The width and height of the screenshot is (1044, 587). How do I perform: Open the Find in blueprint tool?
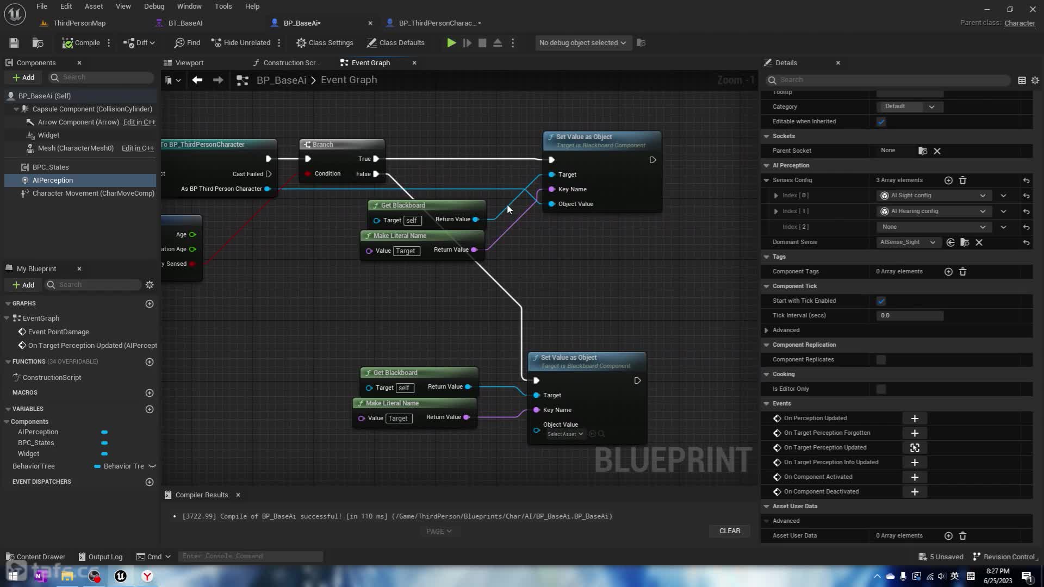pyautogui.click(x=188, y=43)
